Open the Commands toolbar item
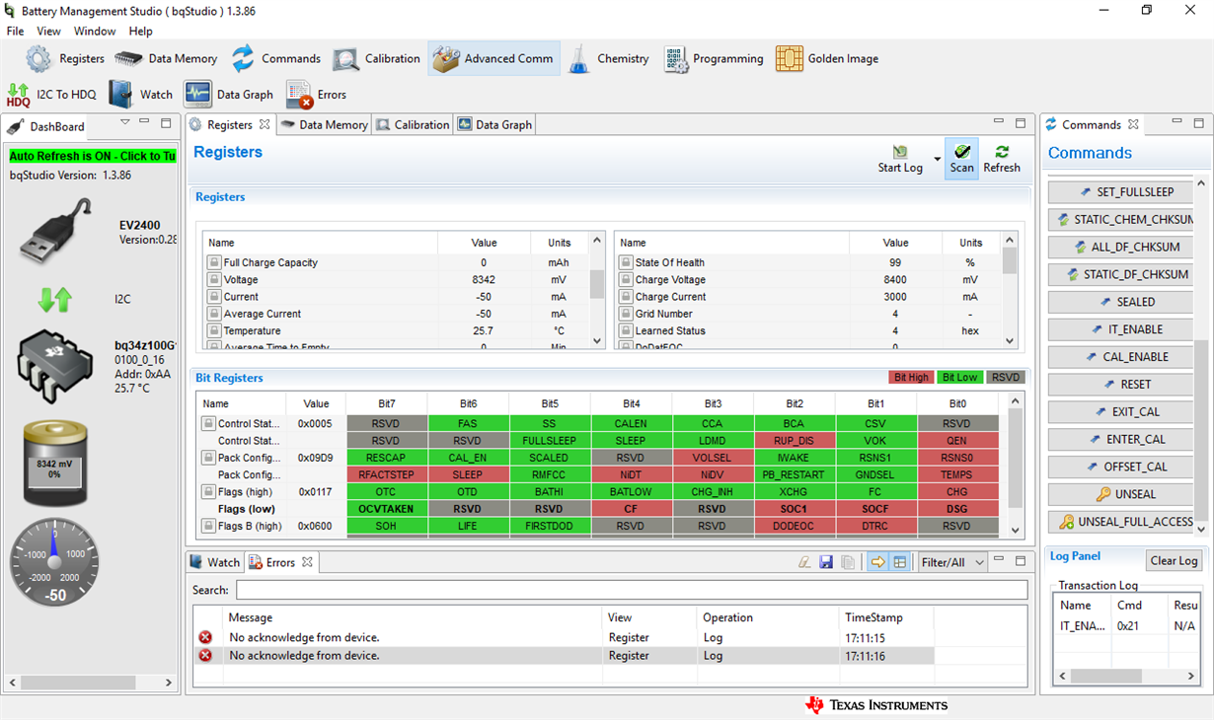The width and height of the screenshot is (1214, 720). click(x=275, y=59)
